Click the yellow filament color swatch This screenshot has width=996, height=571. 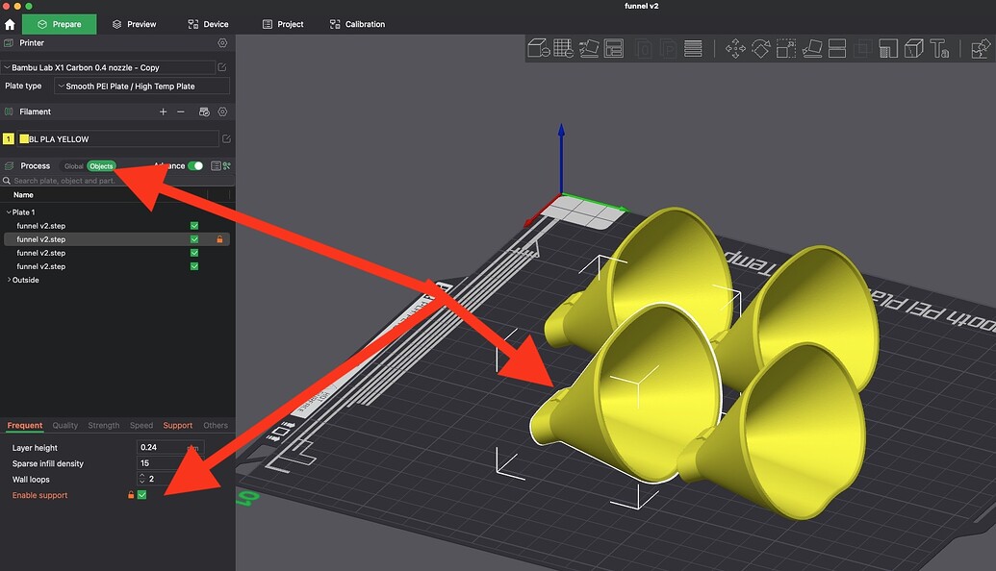point(23,139)
